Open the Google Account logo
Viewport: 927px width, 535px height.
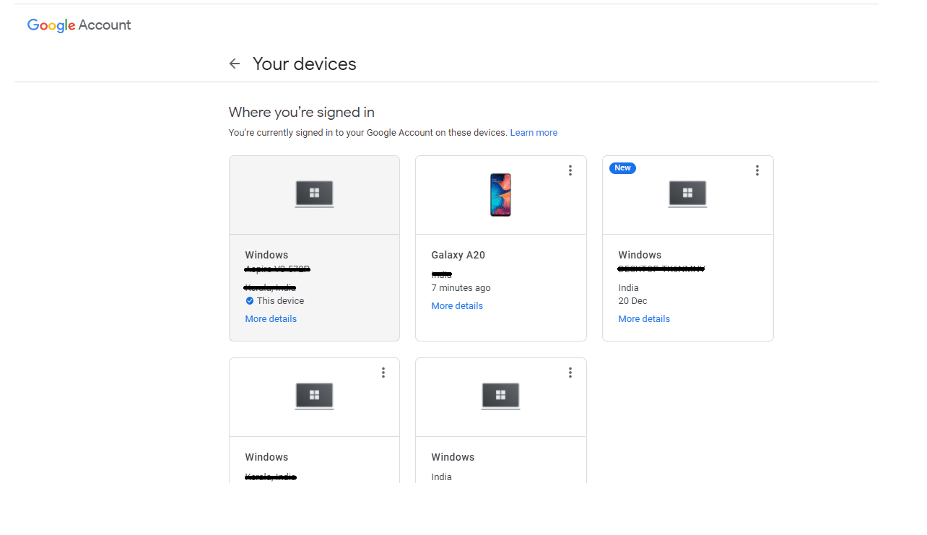click(x=79, y=25)
